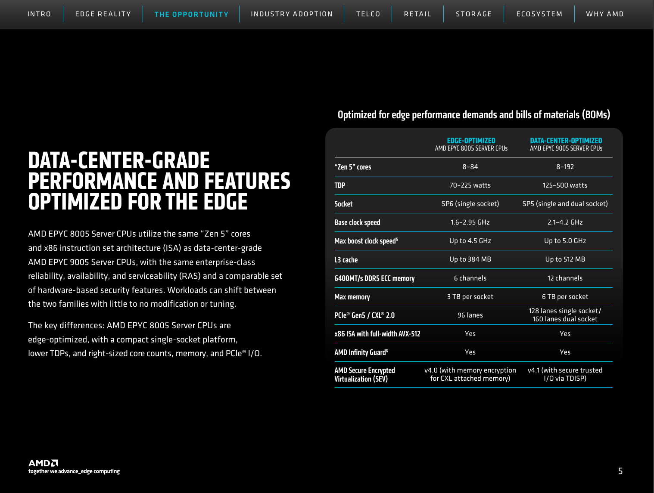Select the "Zen 5" cores row label
The image size is (654, 493).
click(353, 167)
